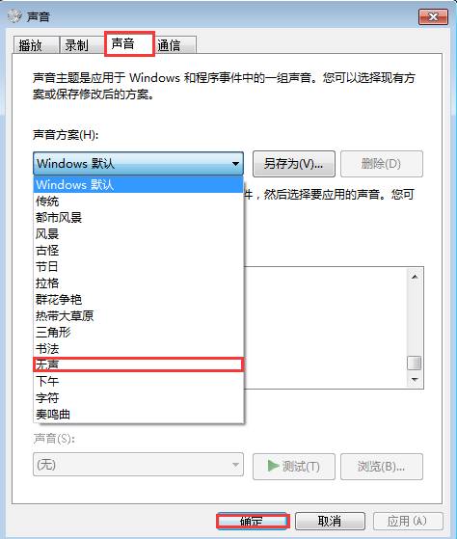
Task: Click scrollbar up arrow in events list
Action: 415,277
